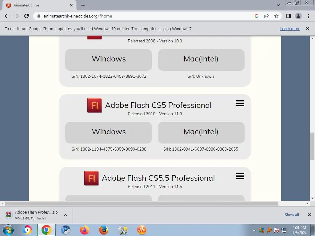Viewport: 315px width, 236px height.
Task: Open the Learn more link
Action: [x=290, y=29]
